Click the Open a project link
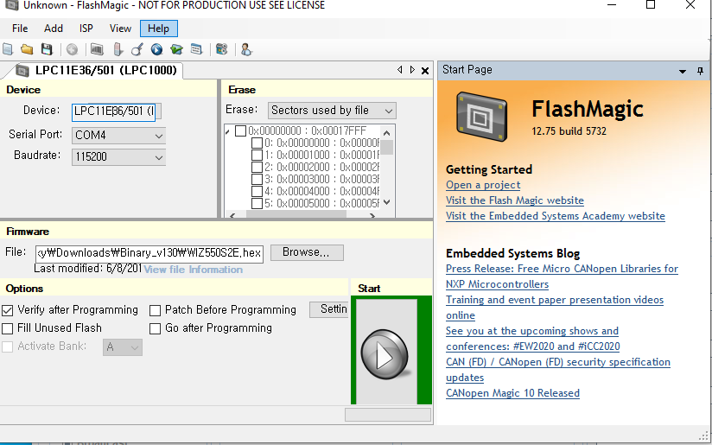Viewport: 712px width, 445px height. 483,185
